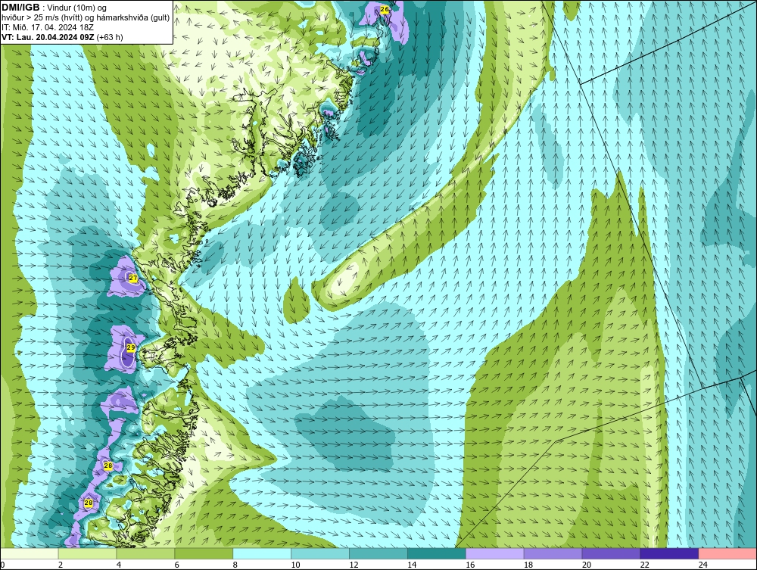Click the 4–6 m/s green legend swatch
Viewport: 757px width, 570px height.
[145, 553]
